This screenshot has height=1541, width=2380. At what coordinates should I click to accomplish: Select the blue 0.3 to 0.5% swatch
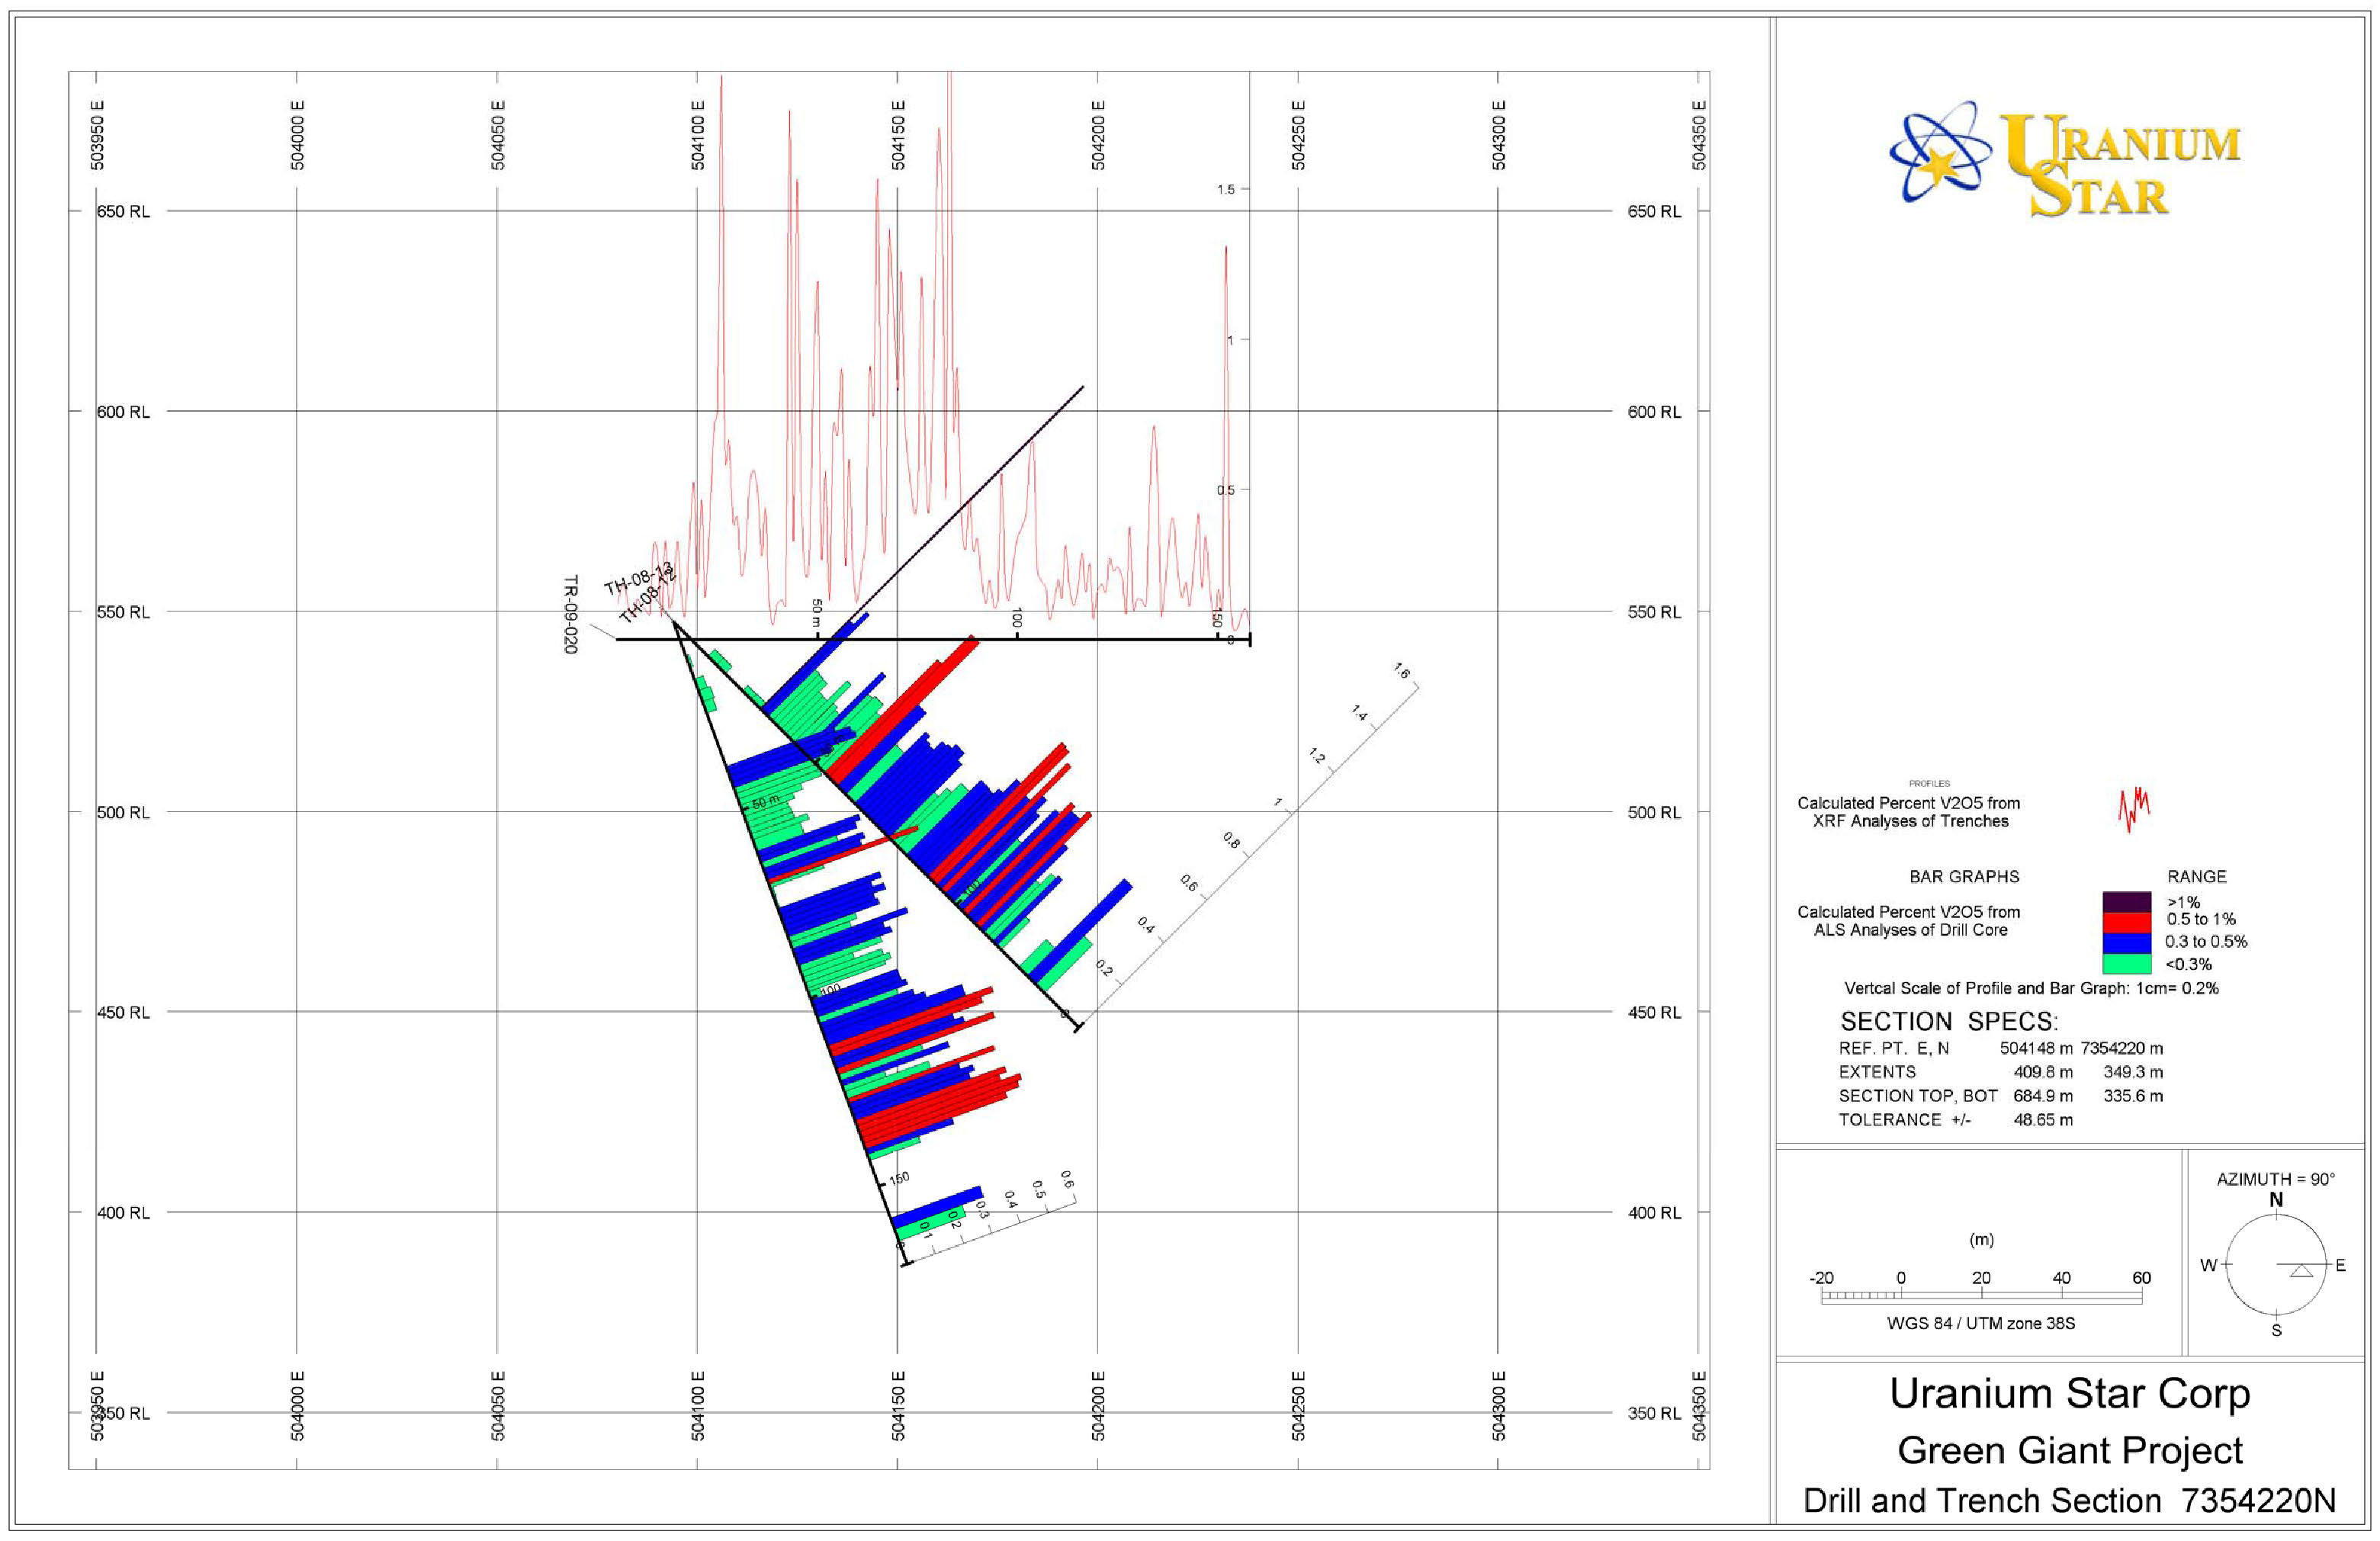coord(2126,943)
